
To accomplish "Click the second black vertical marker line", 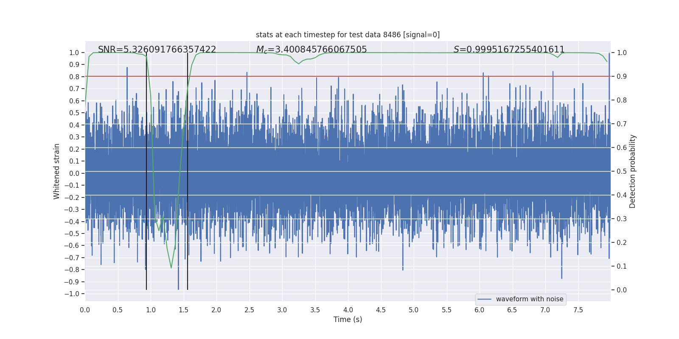I will (188, 171).
